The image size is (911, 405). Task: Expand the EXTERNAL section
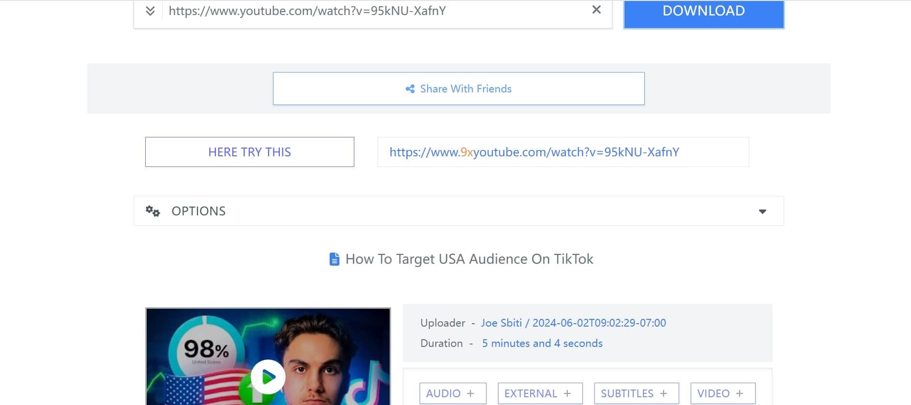pyautogui.click(x=540, y=393)
